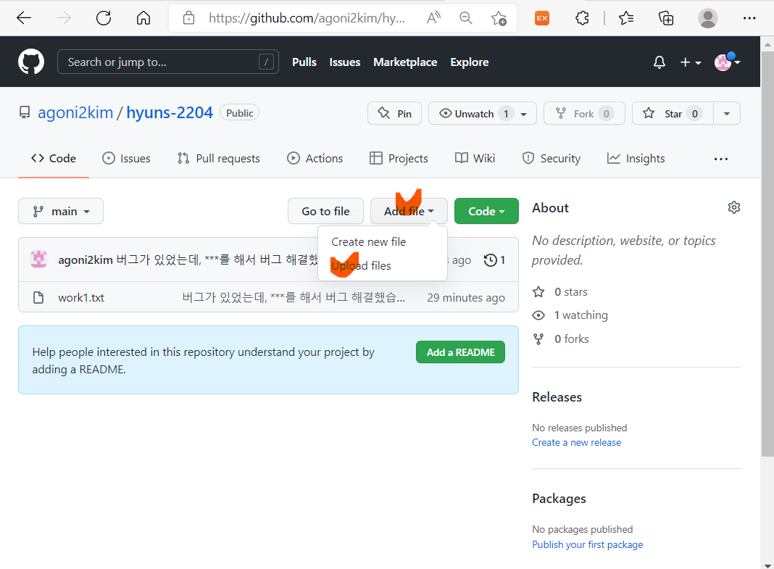Click the zoom magnifier icon in address bar
Screen dimensions: 774x569
(x=465, y=18)
